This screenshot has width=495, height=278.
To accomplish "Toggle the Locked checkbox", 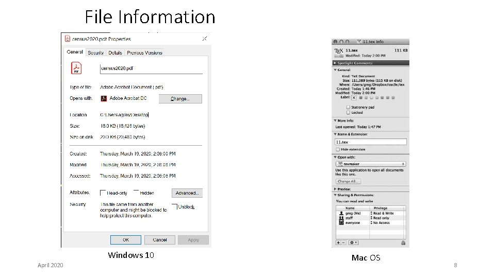I will point(348,113).
